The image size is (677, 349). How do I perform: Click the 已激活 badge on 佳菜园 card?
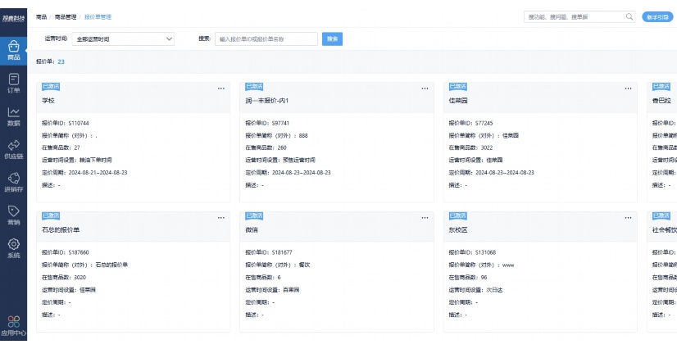pos(458,86)
